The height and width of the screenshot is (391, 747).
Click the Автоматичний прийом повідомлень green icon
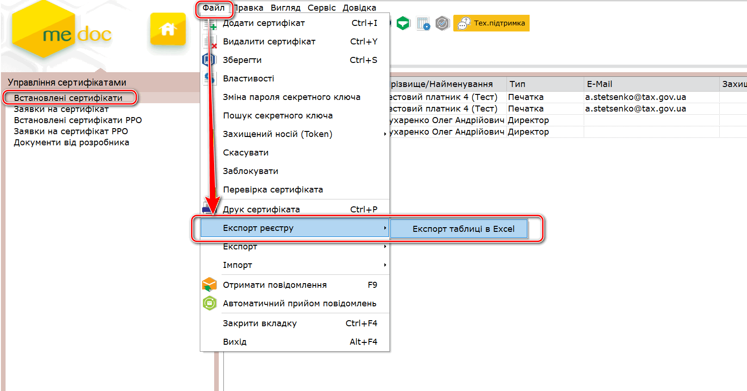pos(210,303)
